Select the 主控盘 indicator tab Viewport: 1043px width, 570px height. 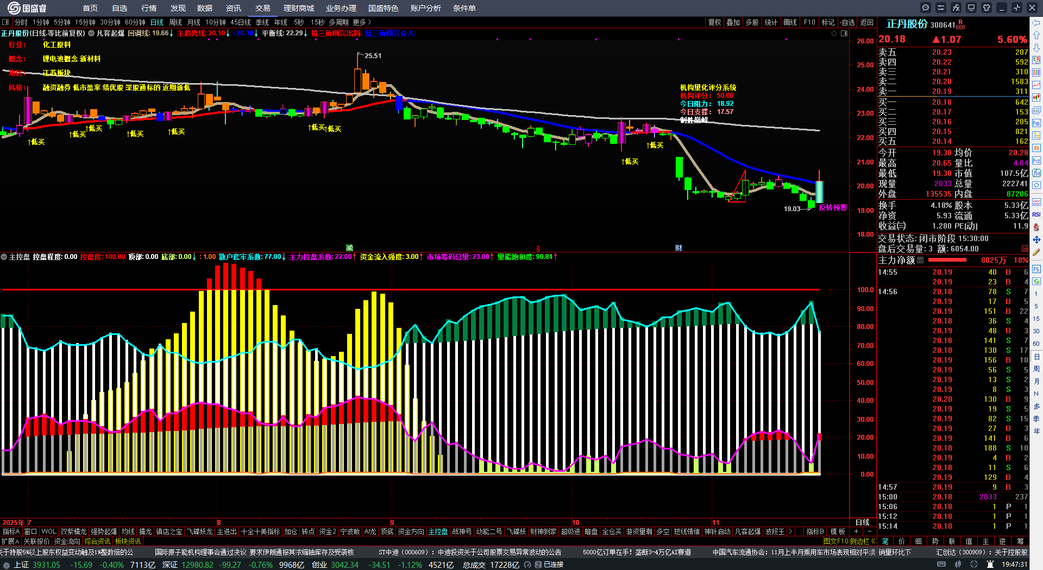pyautogui.click(x=438, y=531)
